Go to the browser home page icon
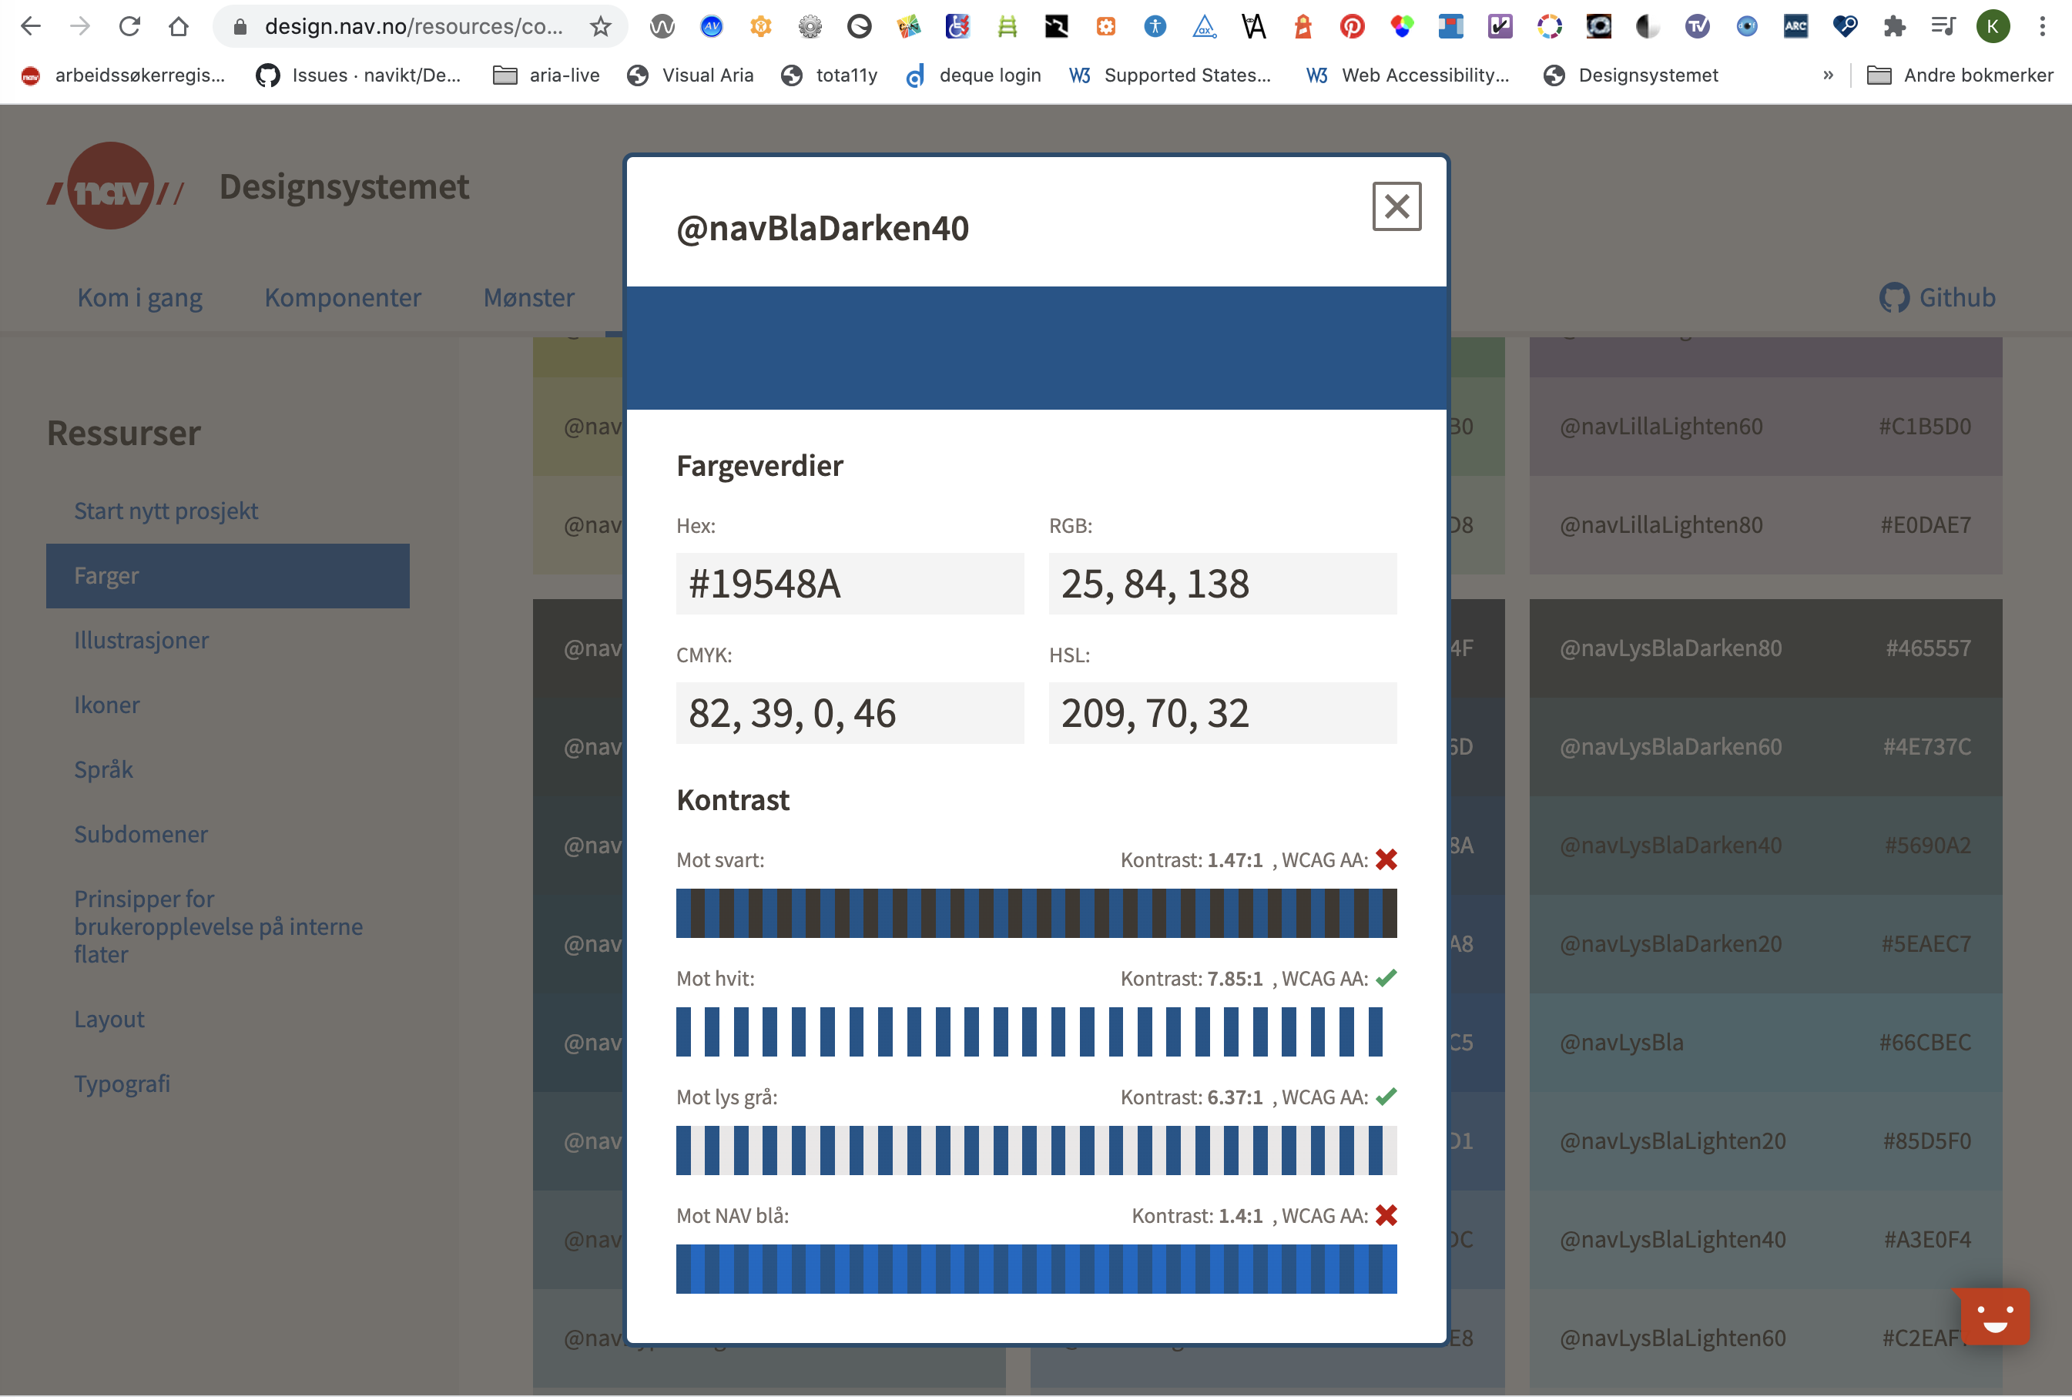Viewport: 2072px width, 1400px height. [x=178, y=27]
